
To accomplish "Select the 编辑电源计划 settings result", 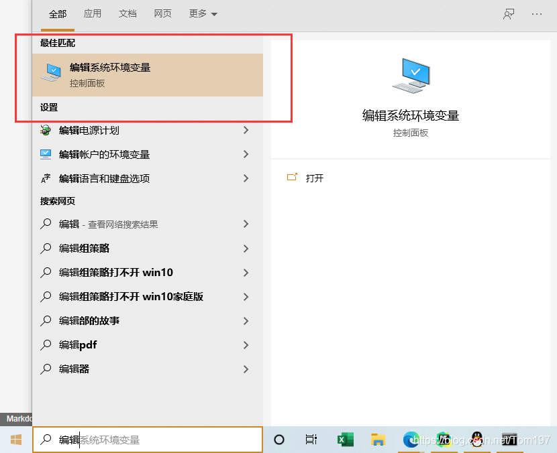I will pyautogui.click(x=148, y=130).
